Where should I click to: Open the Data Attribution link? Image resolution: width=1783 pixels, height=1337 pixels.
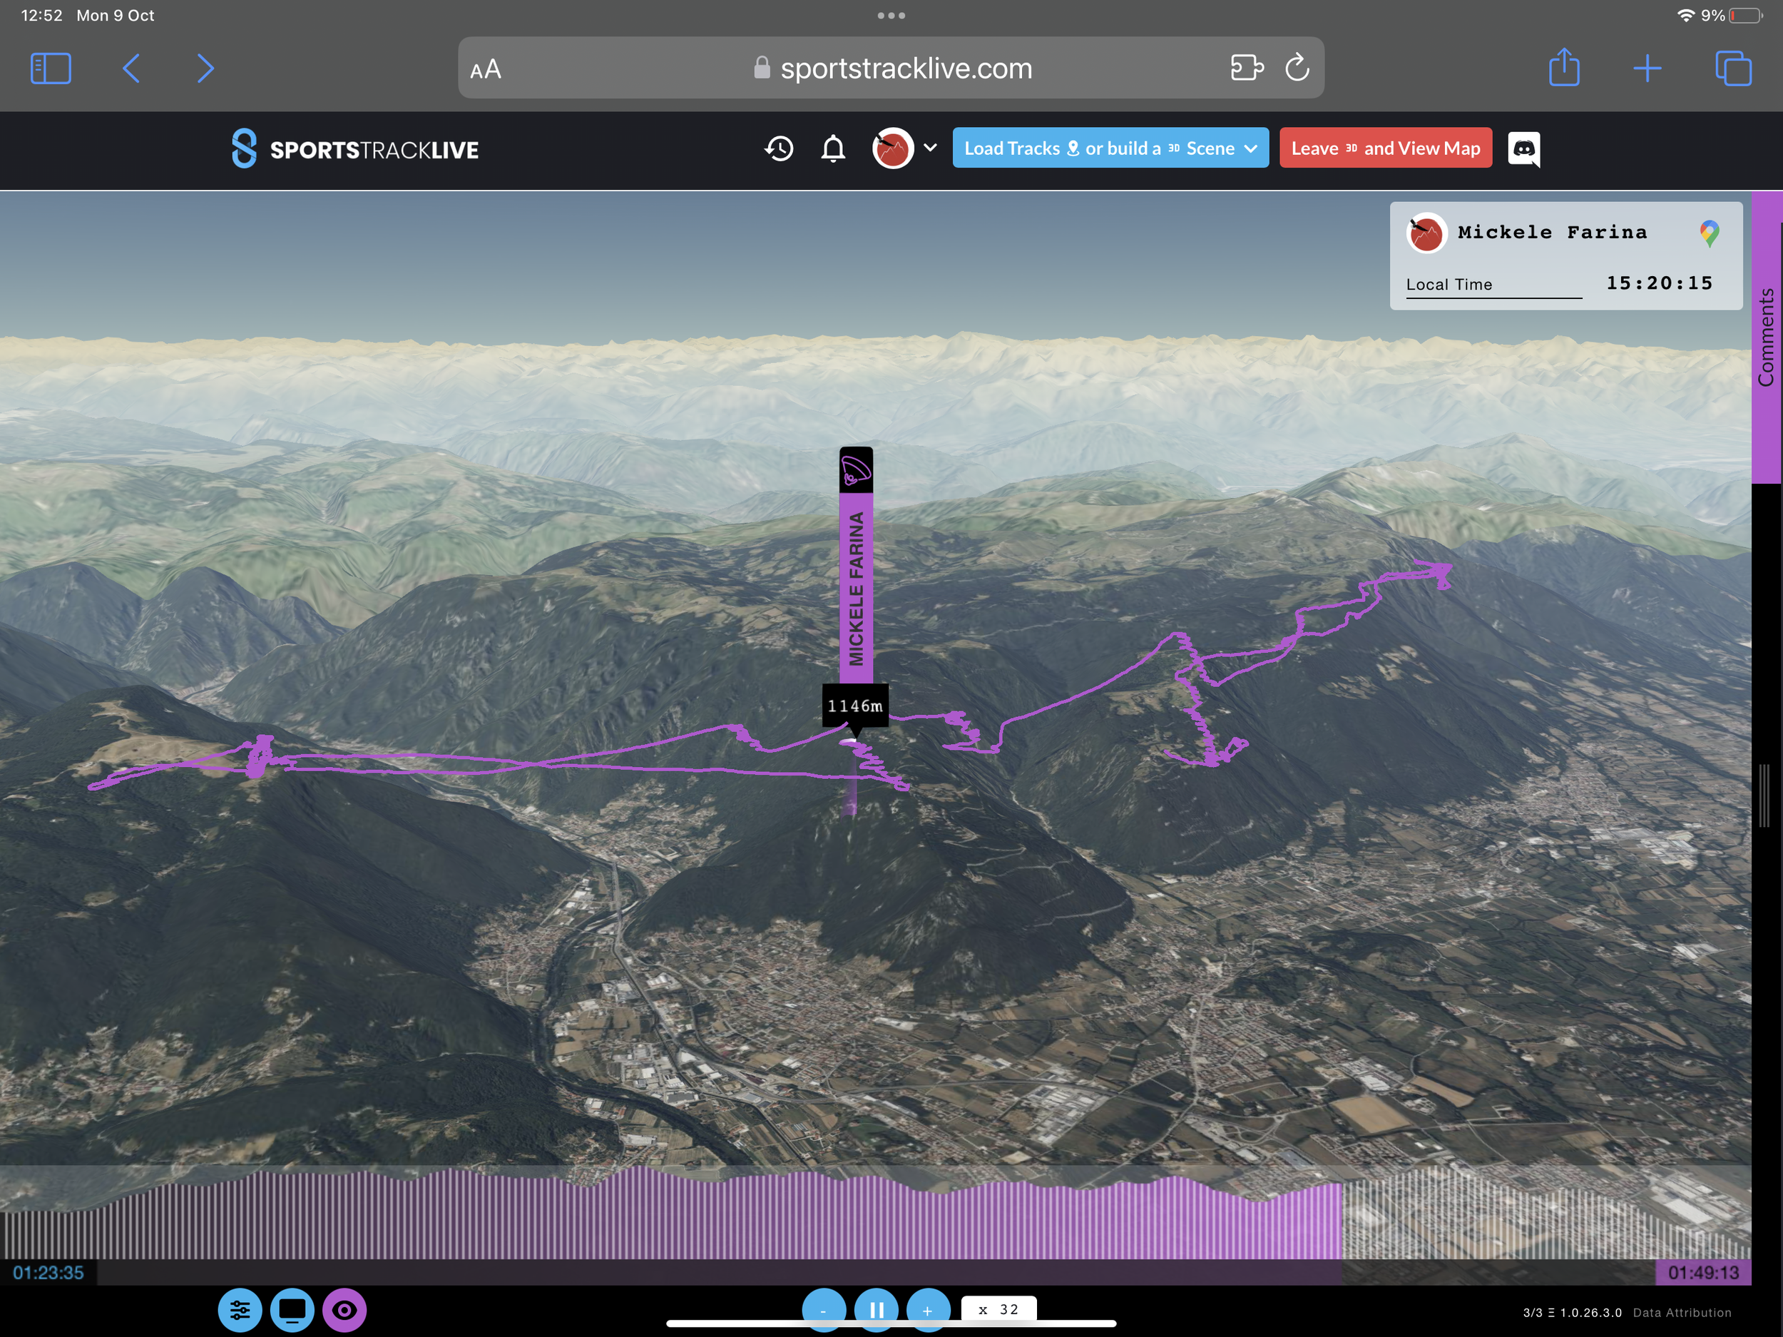tap(1682, 1313)
